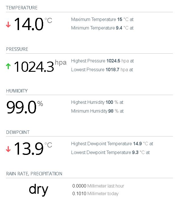Click the red dewpoint falling arrow

tap(8, 149)
